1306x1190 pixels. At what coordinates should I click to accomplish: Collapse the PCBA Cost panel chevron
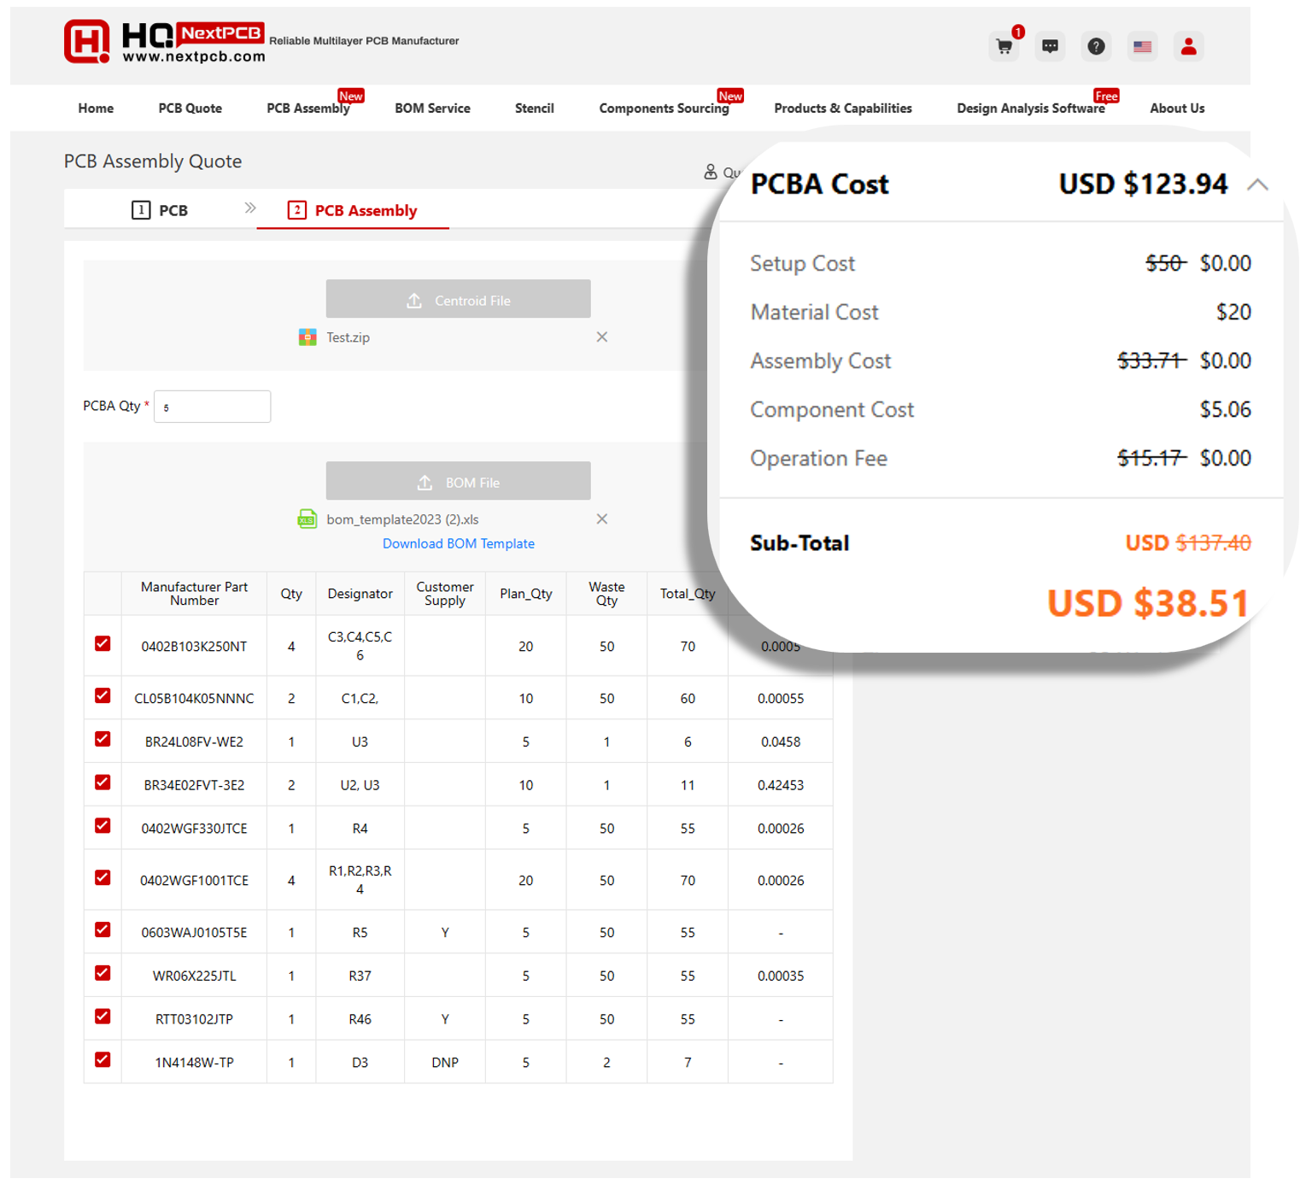click(1257, 185)
